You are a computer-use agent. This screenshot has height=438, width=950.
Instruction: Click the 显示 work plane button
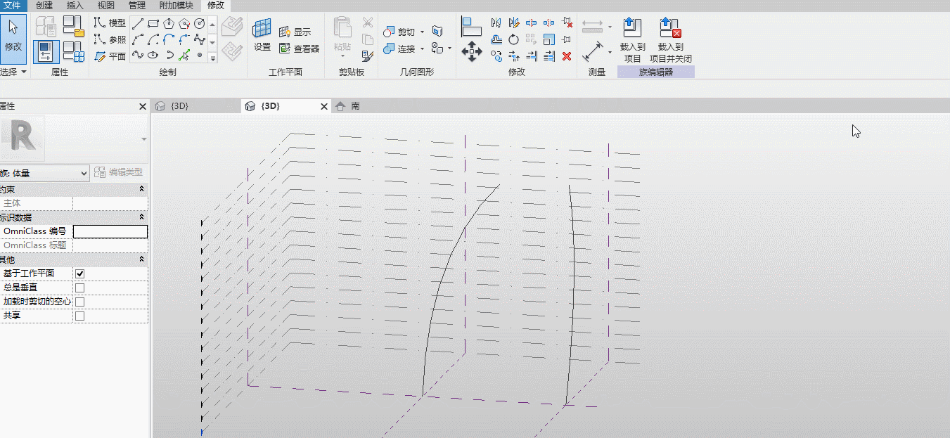pos(295,32)
